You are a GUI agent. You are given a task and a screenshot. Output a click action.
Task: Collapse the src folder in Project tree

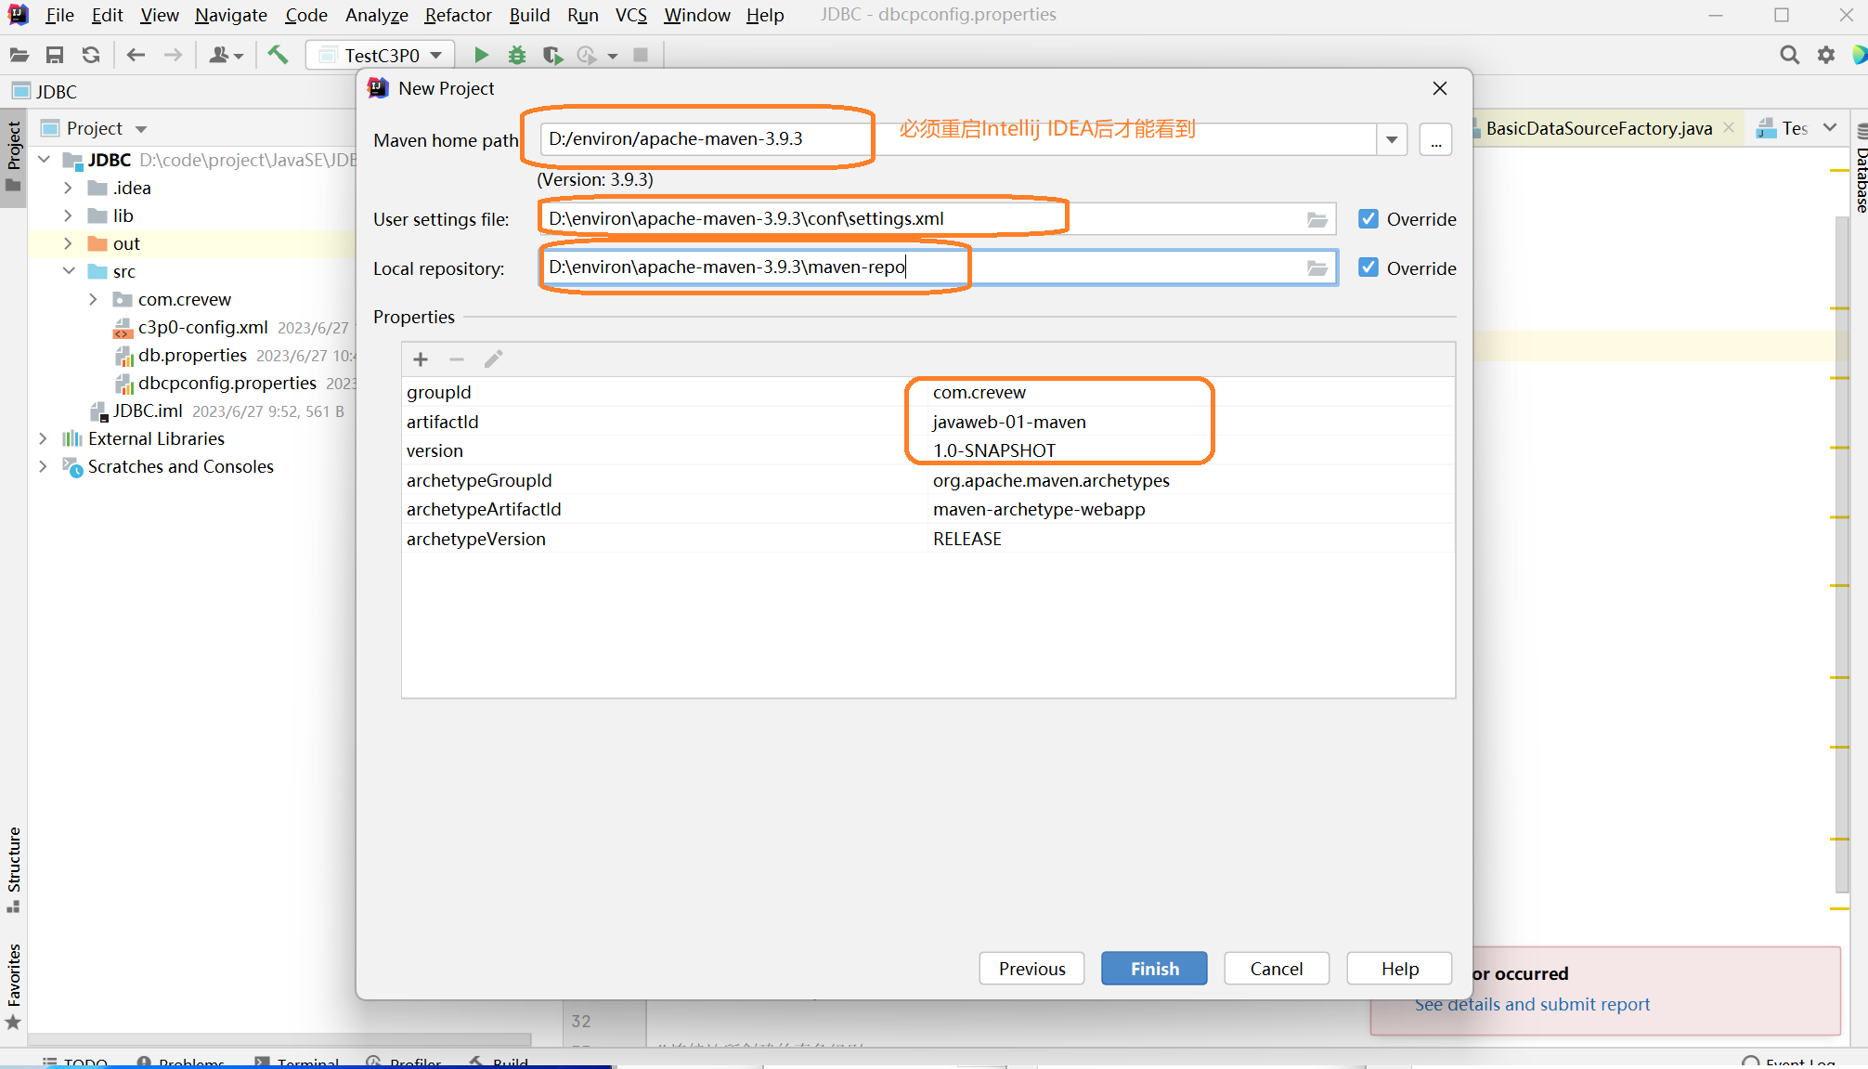[69, 270]
